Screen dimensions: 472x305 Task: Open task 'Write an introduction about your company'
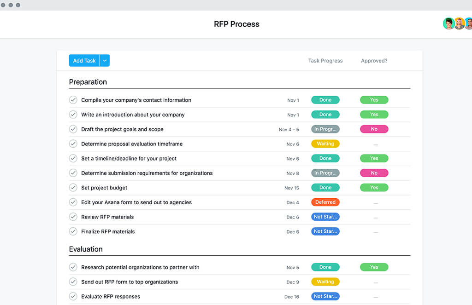133,115
